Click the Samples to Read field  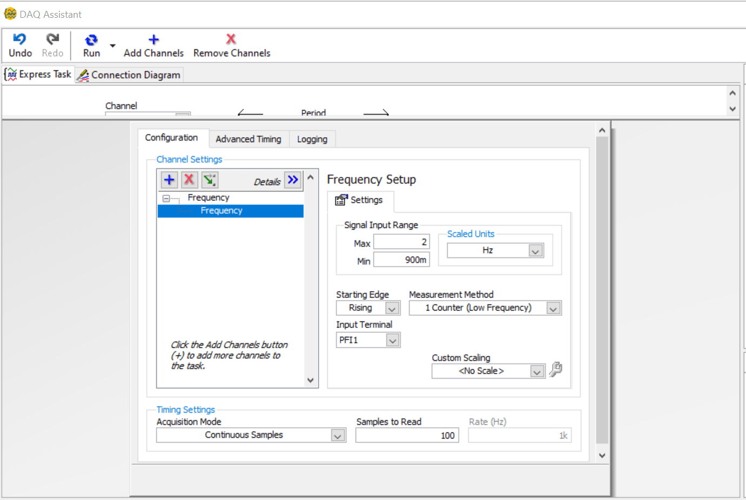(407, 435)
